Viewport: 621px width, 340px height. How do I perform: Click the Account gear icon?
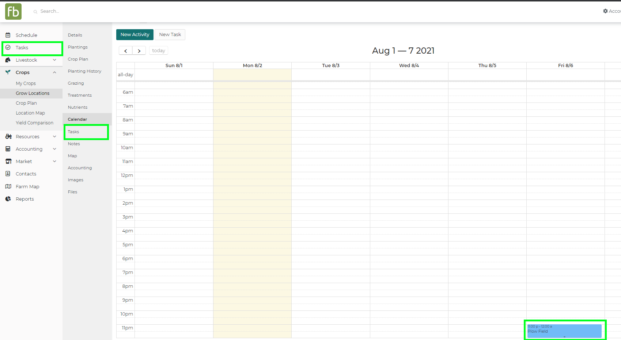tap(605, 11)
